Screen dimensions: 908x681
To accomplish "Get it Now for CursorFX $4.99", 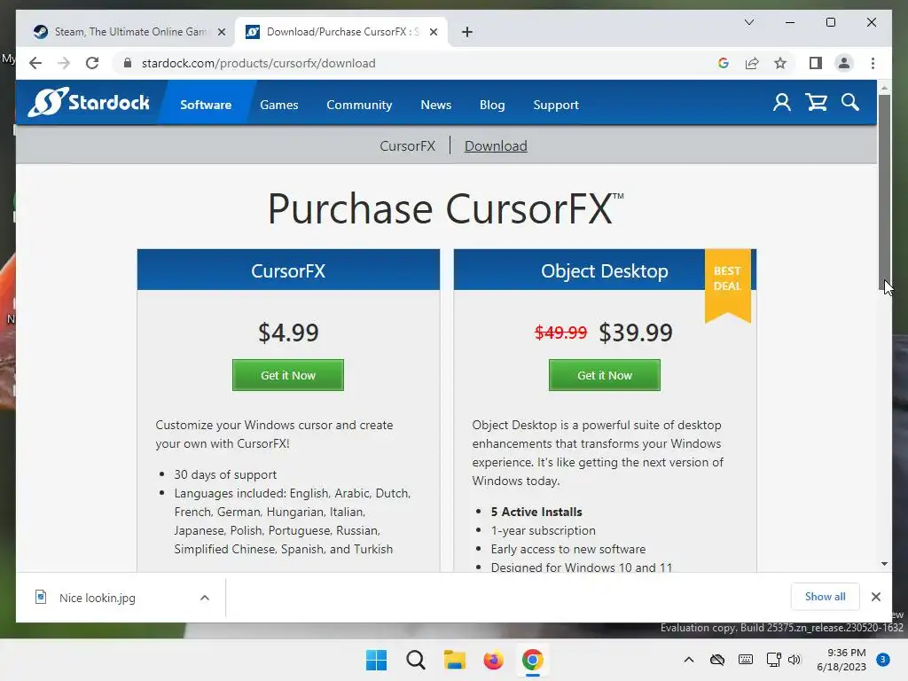I will (288, 375).
